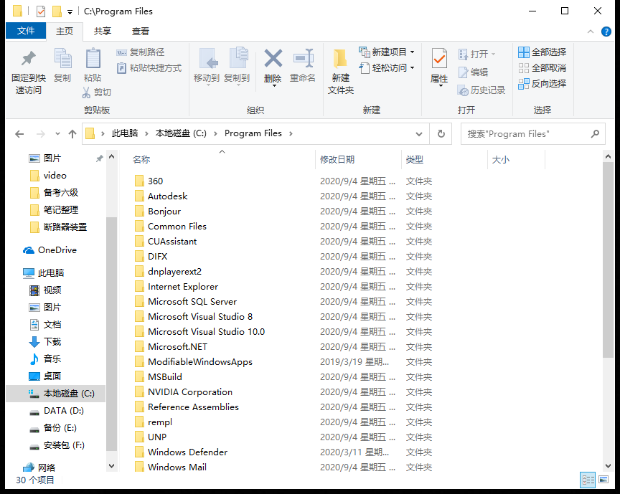Select the Autodesk folder
Image resolution: width=620 pixels, height=494 pixels.
coord(168,196)
